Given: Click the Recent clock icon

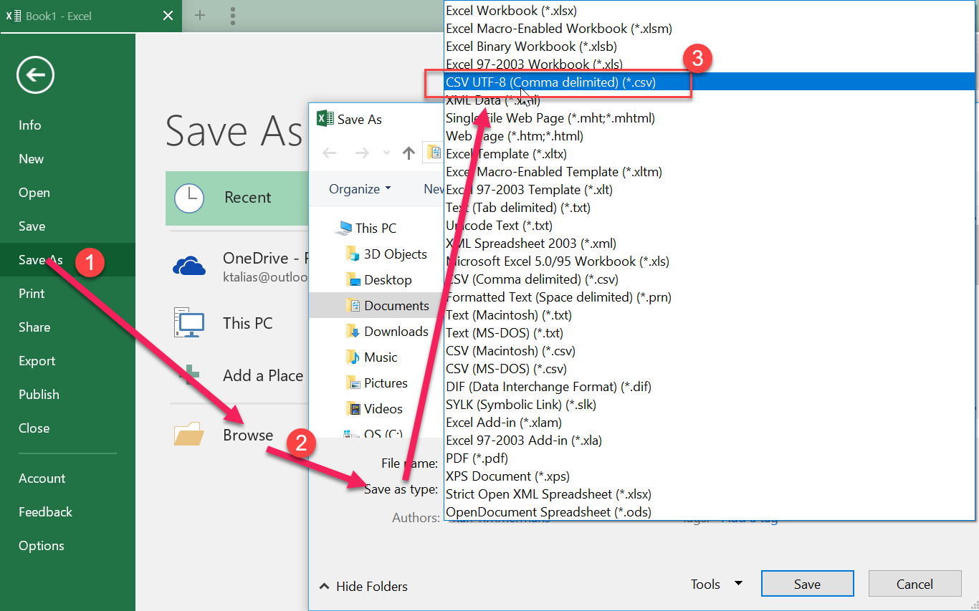Looking at the screenshot, I should tap(189, 198).
